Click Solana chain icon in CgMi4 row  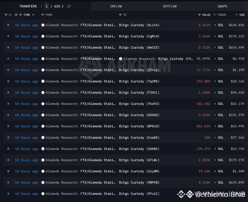pos(8,36)
